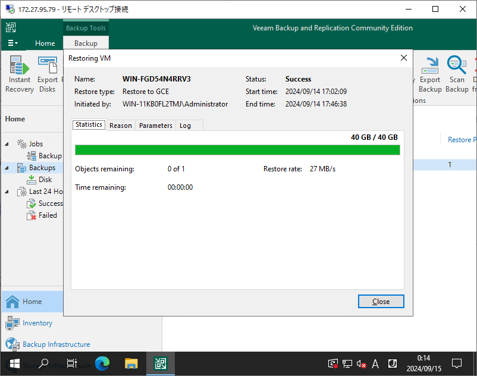The height and width of the screenshot is (376, 477).
Task: Collapse the Backups tree node
Action: coord(7,168)
